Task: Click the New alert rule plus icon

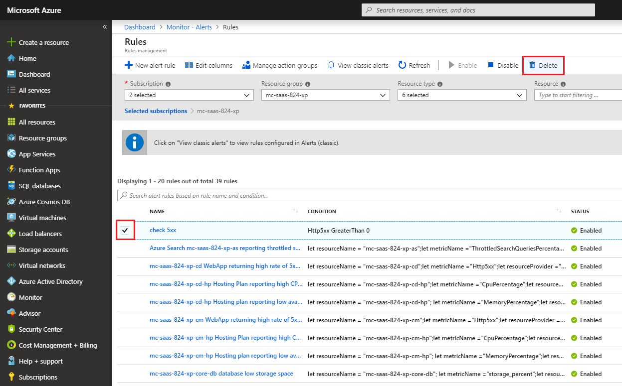Action: point(129,65)
